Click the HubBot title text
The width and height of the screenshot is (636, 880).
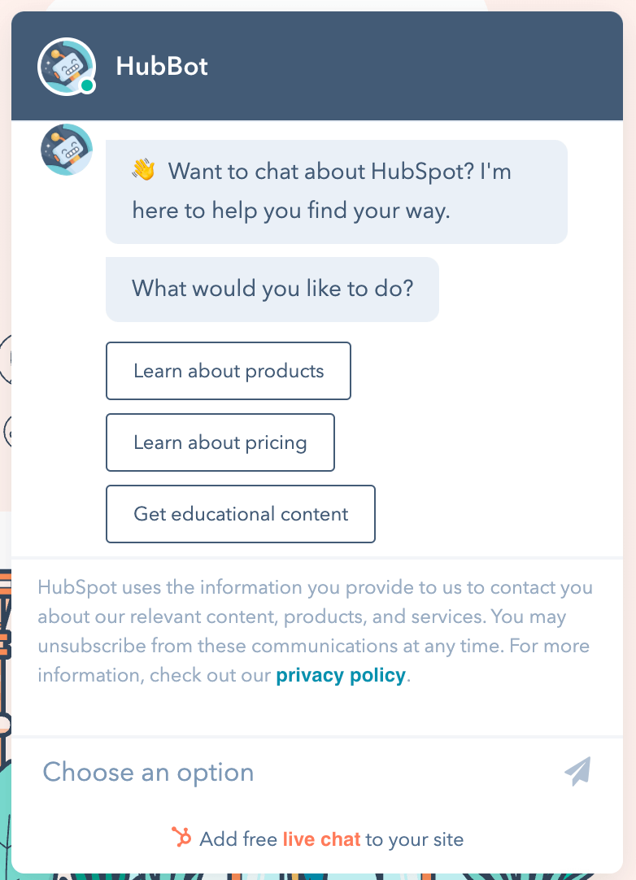coord(161,68)
